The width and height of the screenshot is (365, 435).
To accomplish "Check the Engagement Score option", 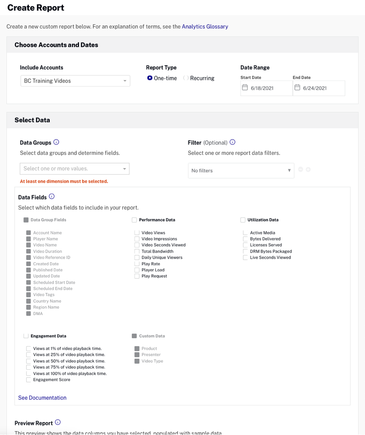I will (29, 379).
